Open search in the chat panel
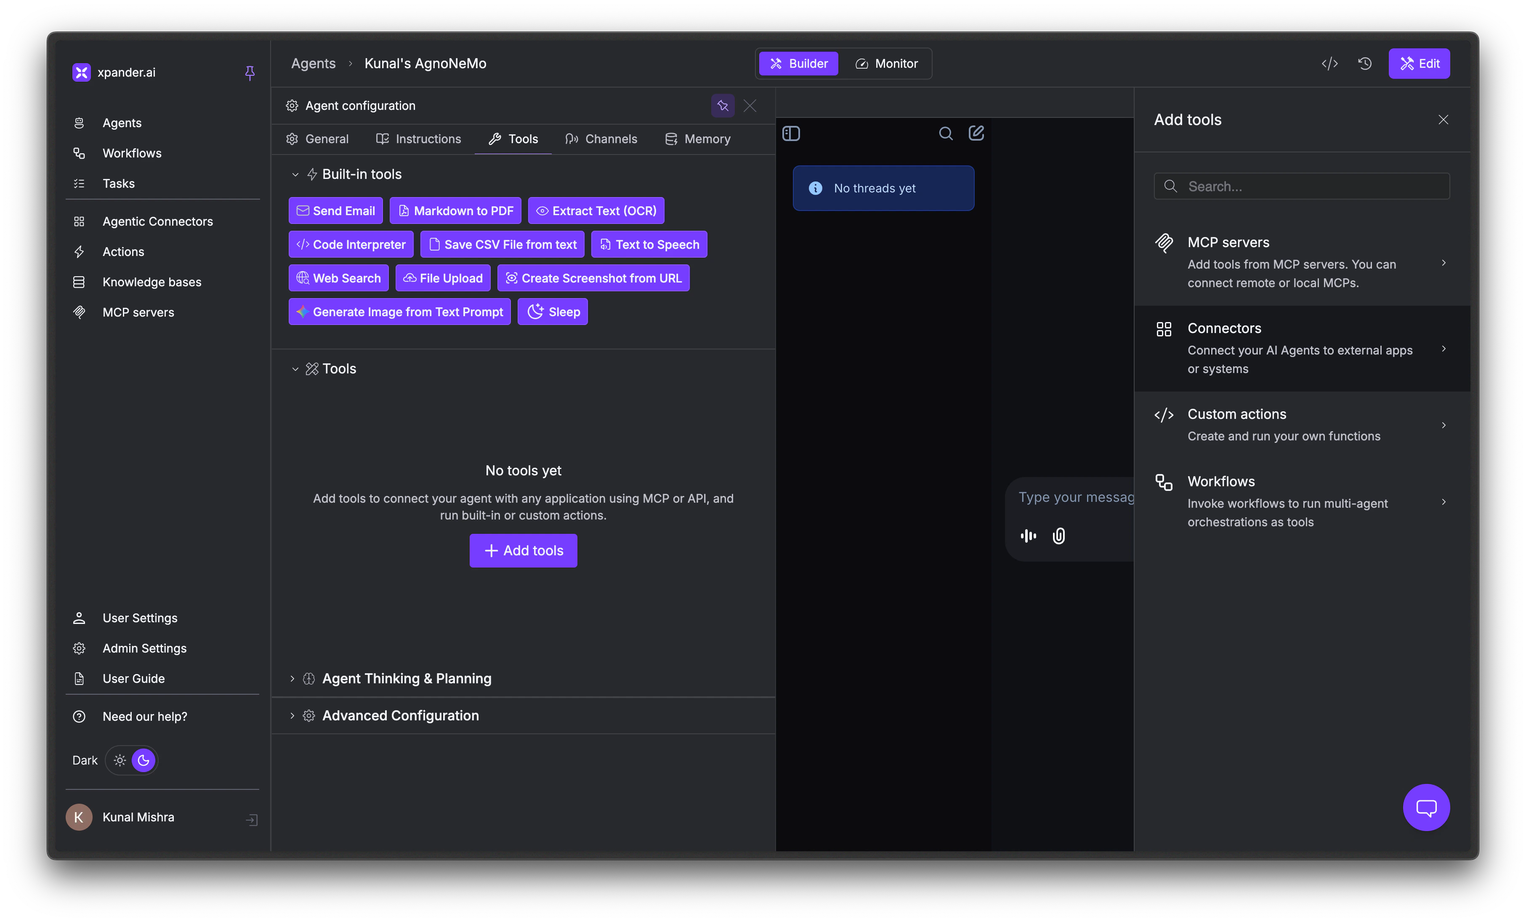Image resolution: width=1526 pixels, height=922 pixels. point(945,133)
